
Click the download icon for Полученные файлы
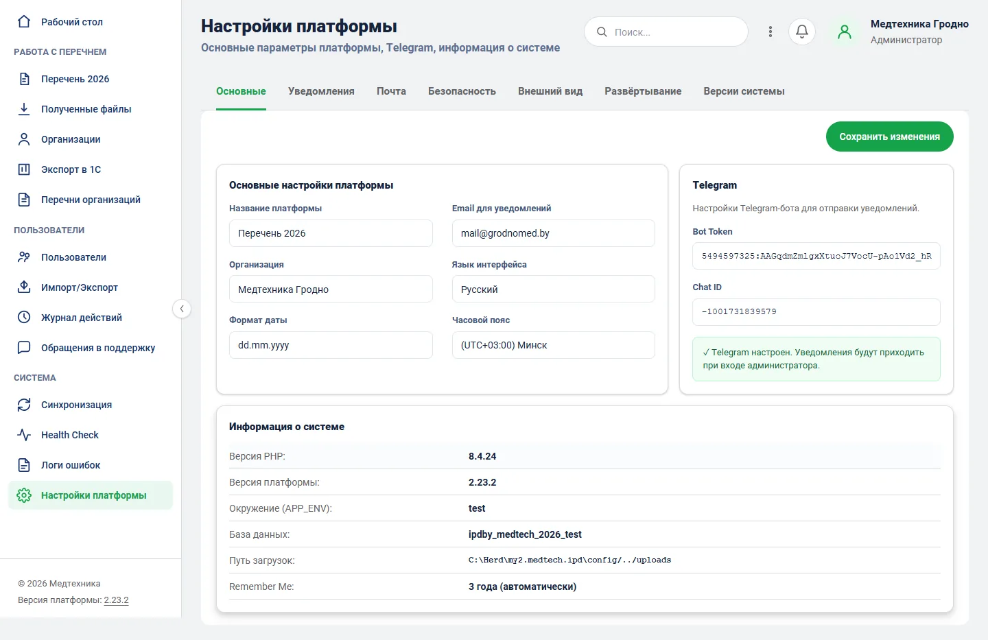click(24, 109)
